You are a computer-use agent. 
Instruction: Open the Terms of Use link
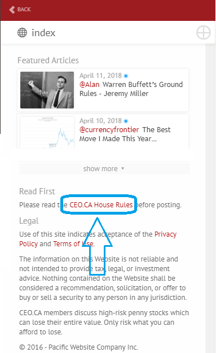click(73, 244)
